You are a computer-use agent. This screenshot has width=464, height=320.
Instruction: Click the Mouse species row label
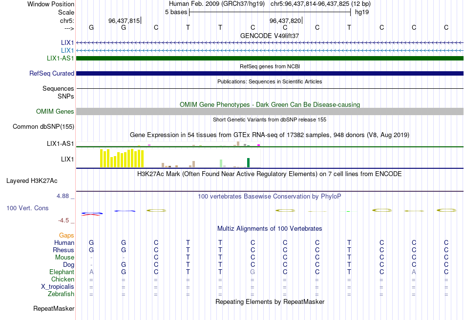(64, 258)
